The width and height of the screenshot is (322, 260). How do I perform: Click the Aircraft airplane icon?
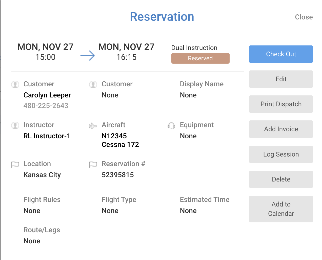pos(93,126)
